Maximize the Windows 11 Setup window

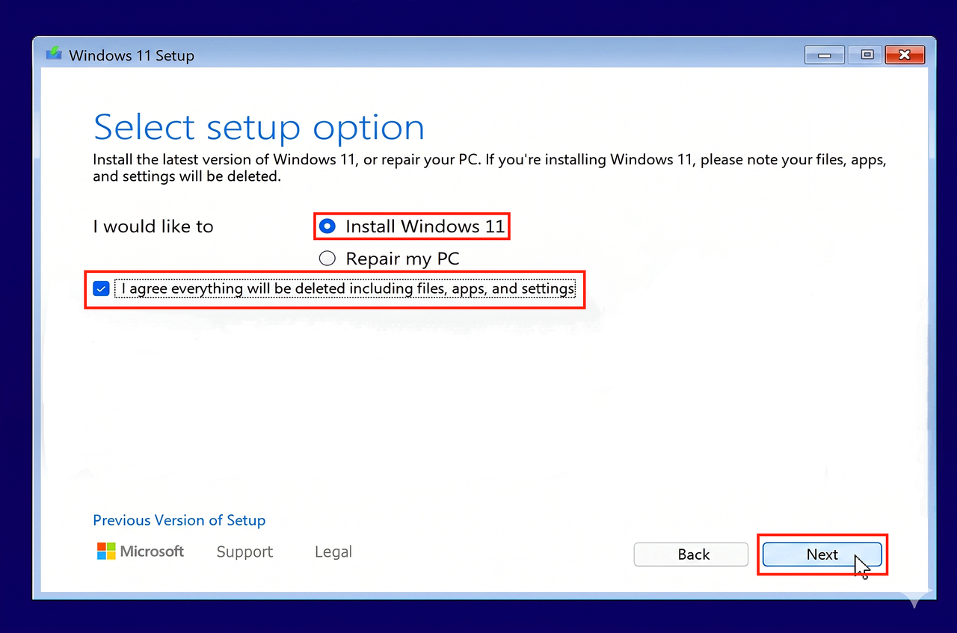[x=867, y=55]
